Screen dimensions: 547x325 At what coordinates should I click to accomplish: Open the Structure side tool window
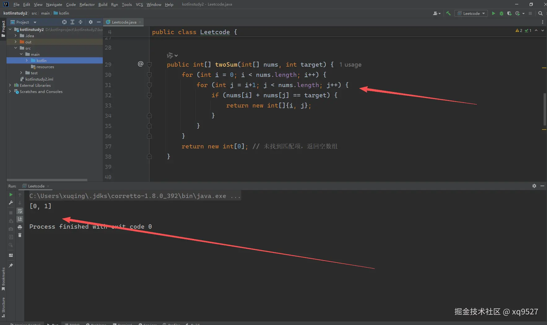coord(3,307)
